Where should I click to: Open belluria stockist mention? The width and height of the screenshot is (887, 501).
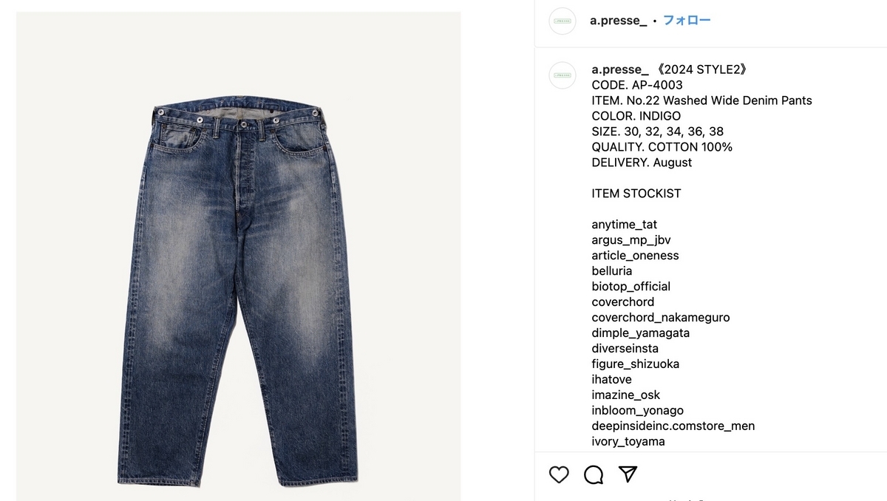click(x=612, y=271)
